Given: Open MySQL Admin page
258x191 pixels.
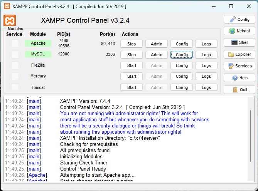Looking at the screenshot, I should pyautogui.click(x=157, y=55).
